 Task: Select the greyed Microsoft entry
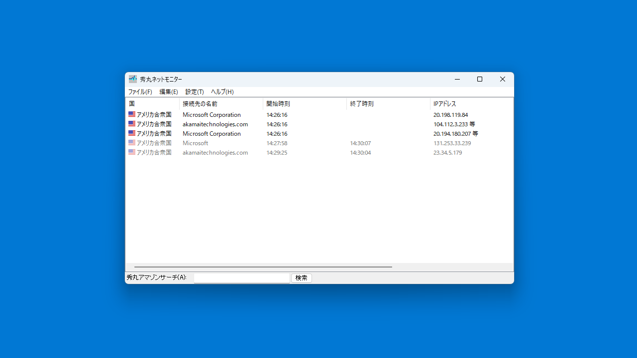pyautogui.click(x=196, y=143)
